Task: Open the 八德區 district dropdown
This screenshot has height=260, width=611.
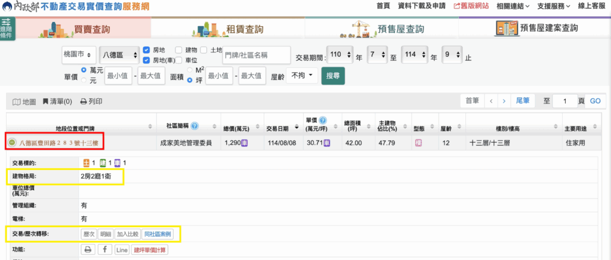Action: coord(119,55)
